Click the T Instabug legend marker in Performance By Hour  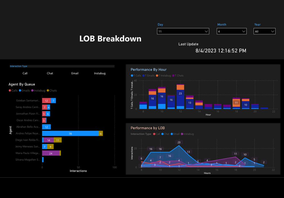pos(158,76)
